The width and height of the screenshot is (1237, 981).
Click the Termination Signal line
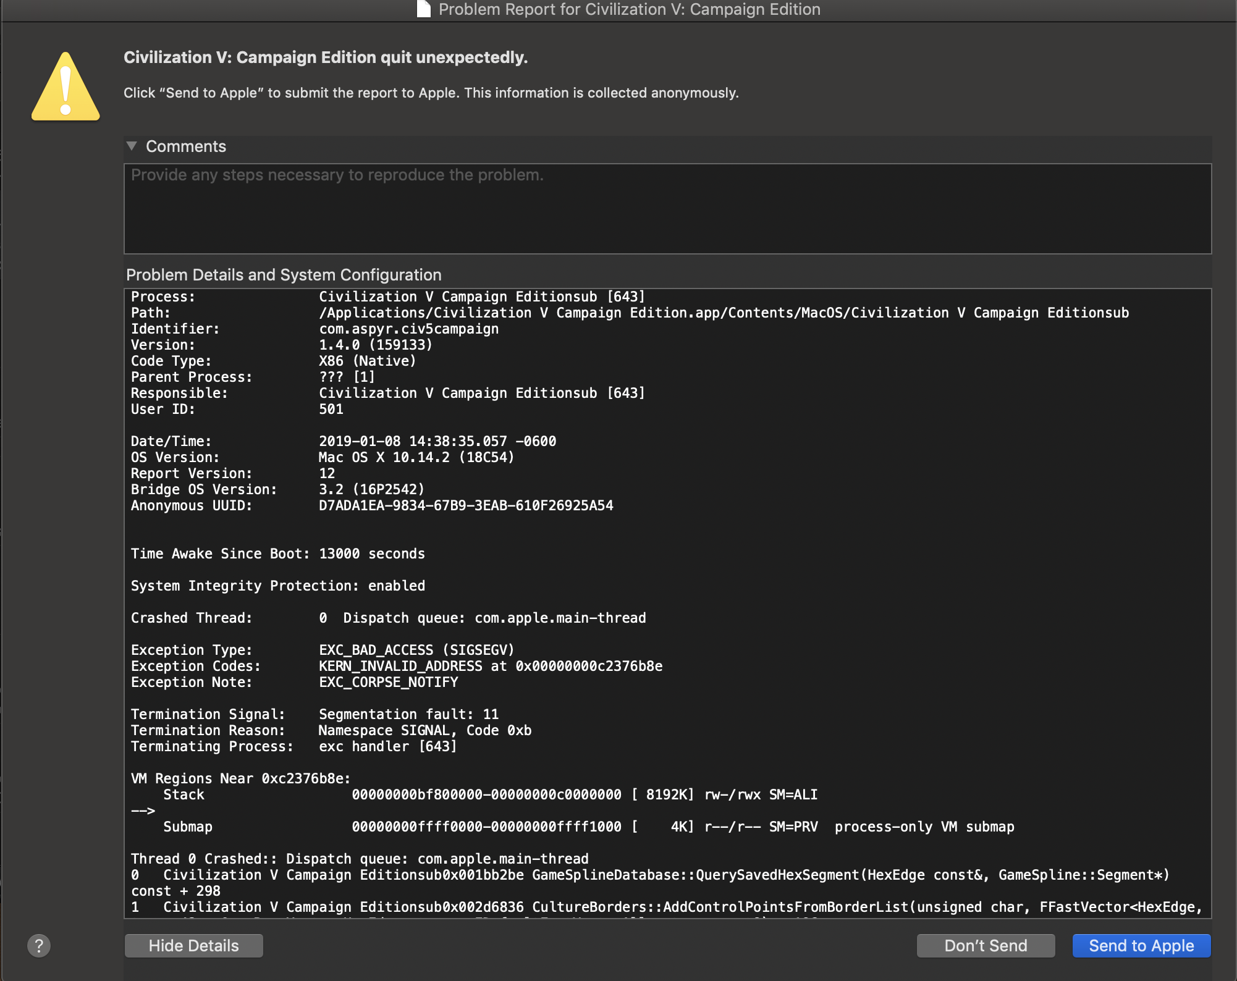pos(315,714)
